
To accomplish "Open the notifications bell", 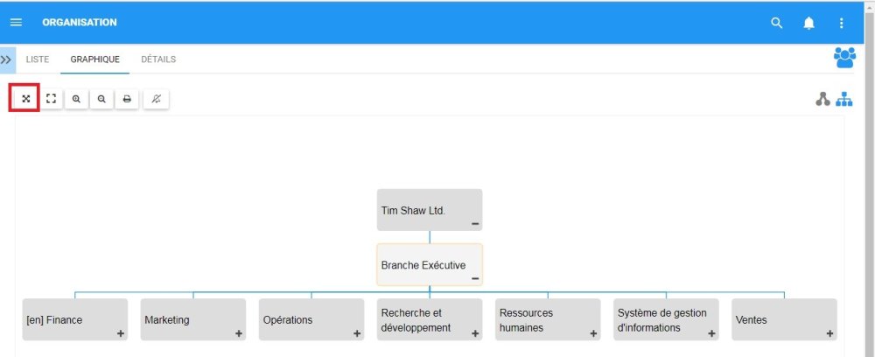I will point(808,23).
